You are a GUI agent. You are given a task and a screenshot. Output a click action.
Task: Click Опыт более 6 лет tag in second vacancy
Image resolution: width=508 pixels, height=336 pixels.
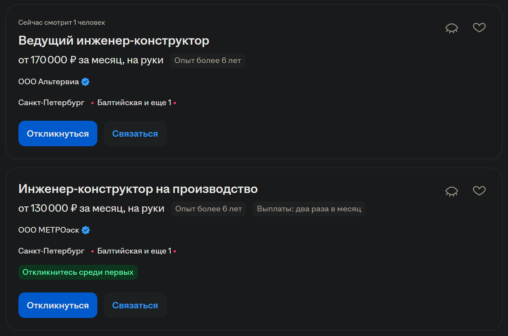(208, 209)
